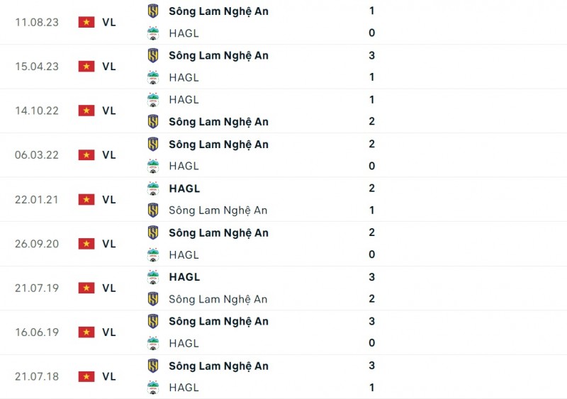Open HAGL team from 15.04.23 match
The height and width of the screenshot is (399, 567).
point(184,77)
